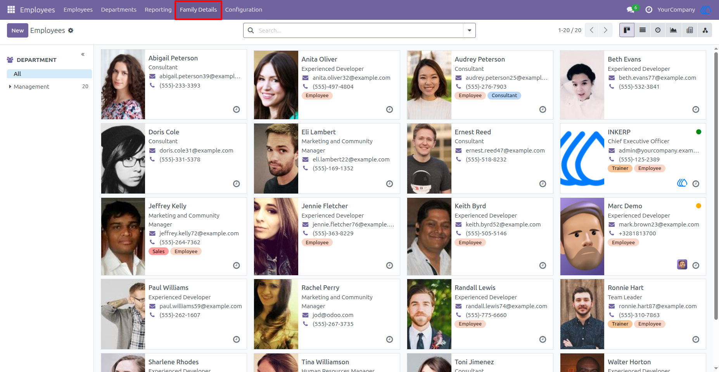Switch to Hierarchy view
The height and width of the screenshot is (372, 719).
click(705, 30)
